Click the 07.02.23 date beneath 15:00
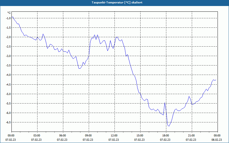This screenshot has height=143, width=229. click(139, 140)
